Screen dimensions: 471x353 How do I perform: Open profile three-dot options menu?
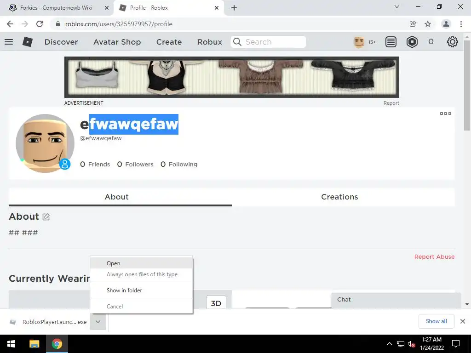pos(446,114)
